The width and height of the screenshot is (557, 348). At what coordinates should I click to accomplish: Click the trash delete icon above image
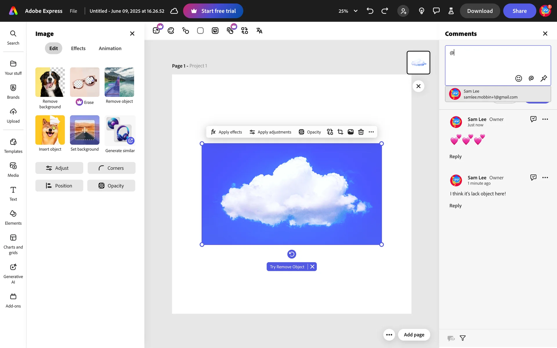click(x=361, y=132)
